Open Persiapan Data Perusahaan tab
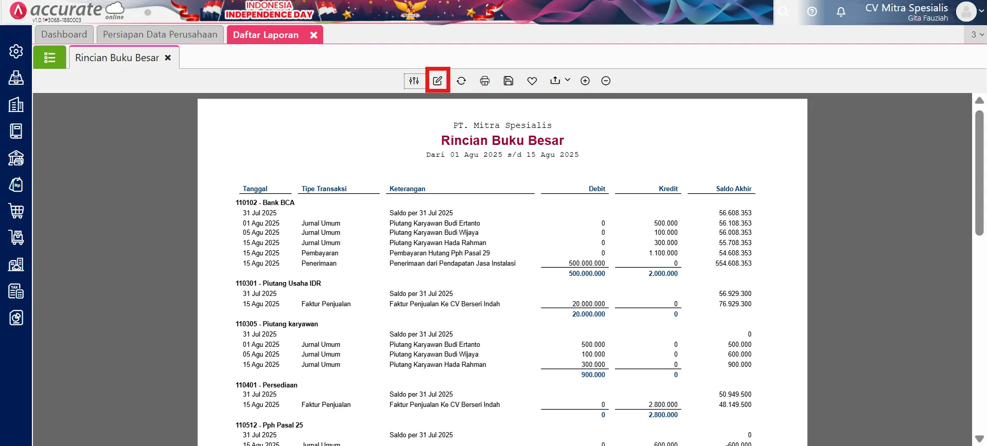987x446 pixels. [x=160, y=34]
